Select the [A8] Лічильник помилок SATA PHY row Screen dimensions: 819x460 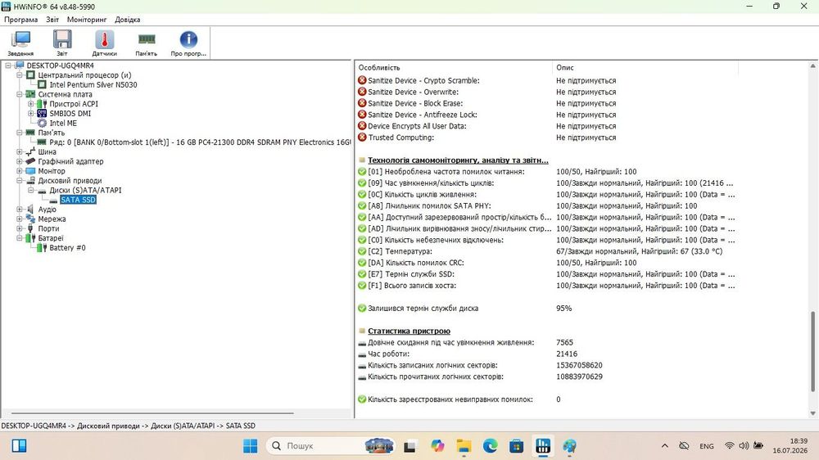(546, 205)
